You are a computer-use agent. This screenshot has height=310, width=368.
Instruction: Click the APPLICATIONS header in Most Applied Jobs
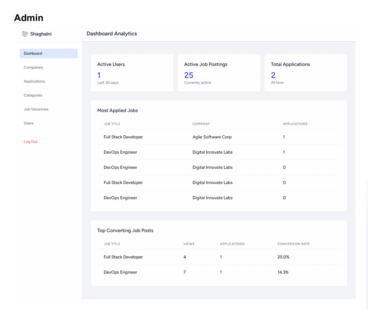pos(295,124)
